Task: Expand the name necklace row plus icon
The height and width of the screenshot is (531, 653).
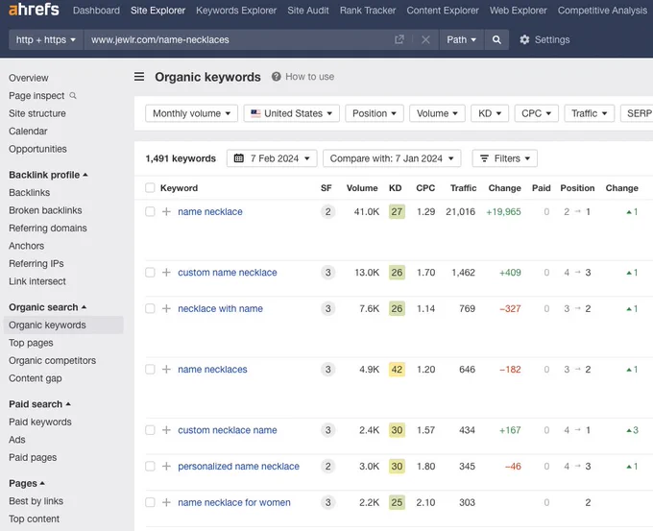Action: coord(166,211)
